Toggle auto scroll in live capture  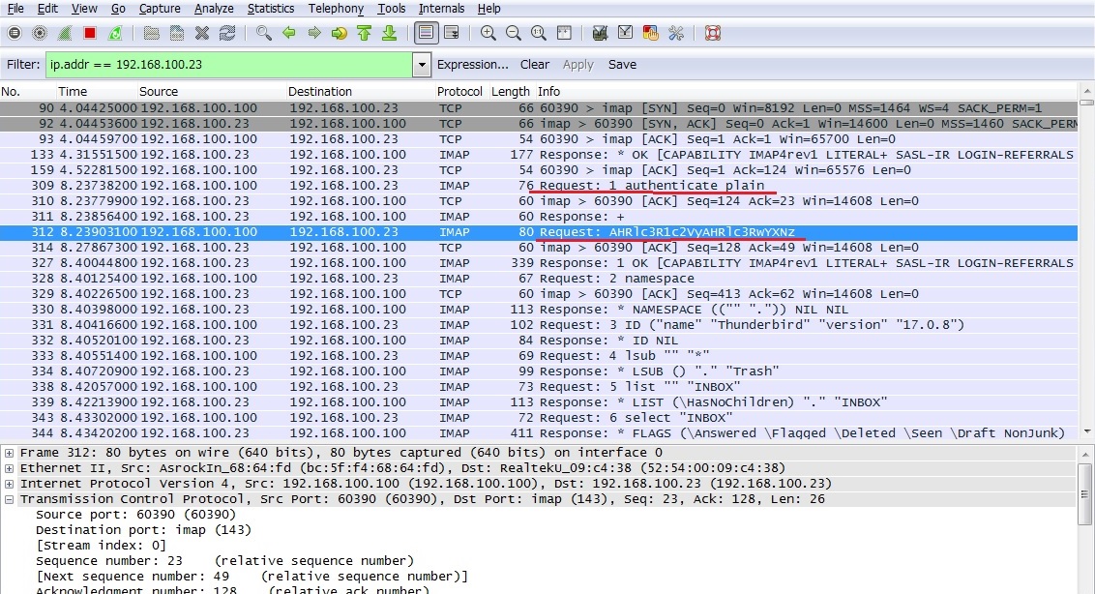(x=451, y=33)
